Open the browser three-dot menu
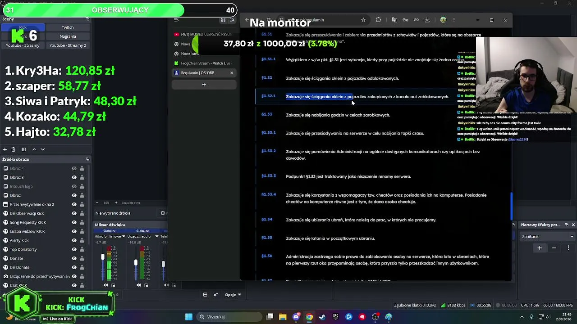Screen dimensions: 577x324 [x=454, y=20]
